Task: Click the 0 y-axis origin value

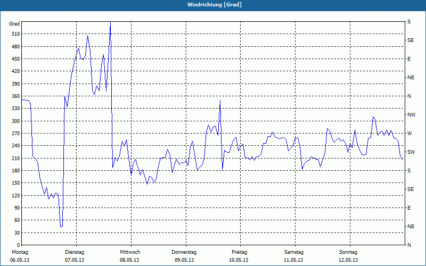Action: [x=18, y=245]
